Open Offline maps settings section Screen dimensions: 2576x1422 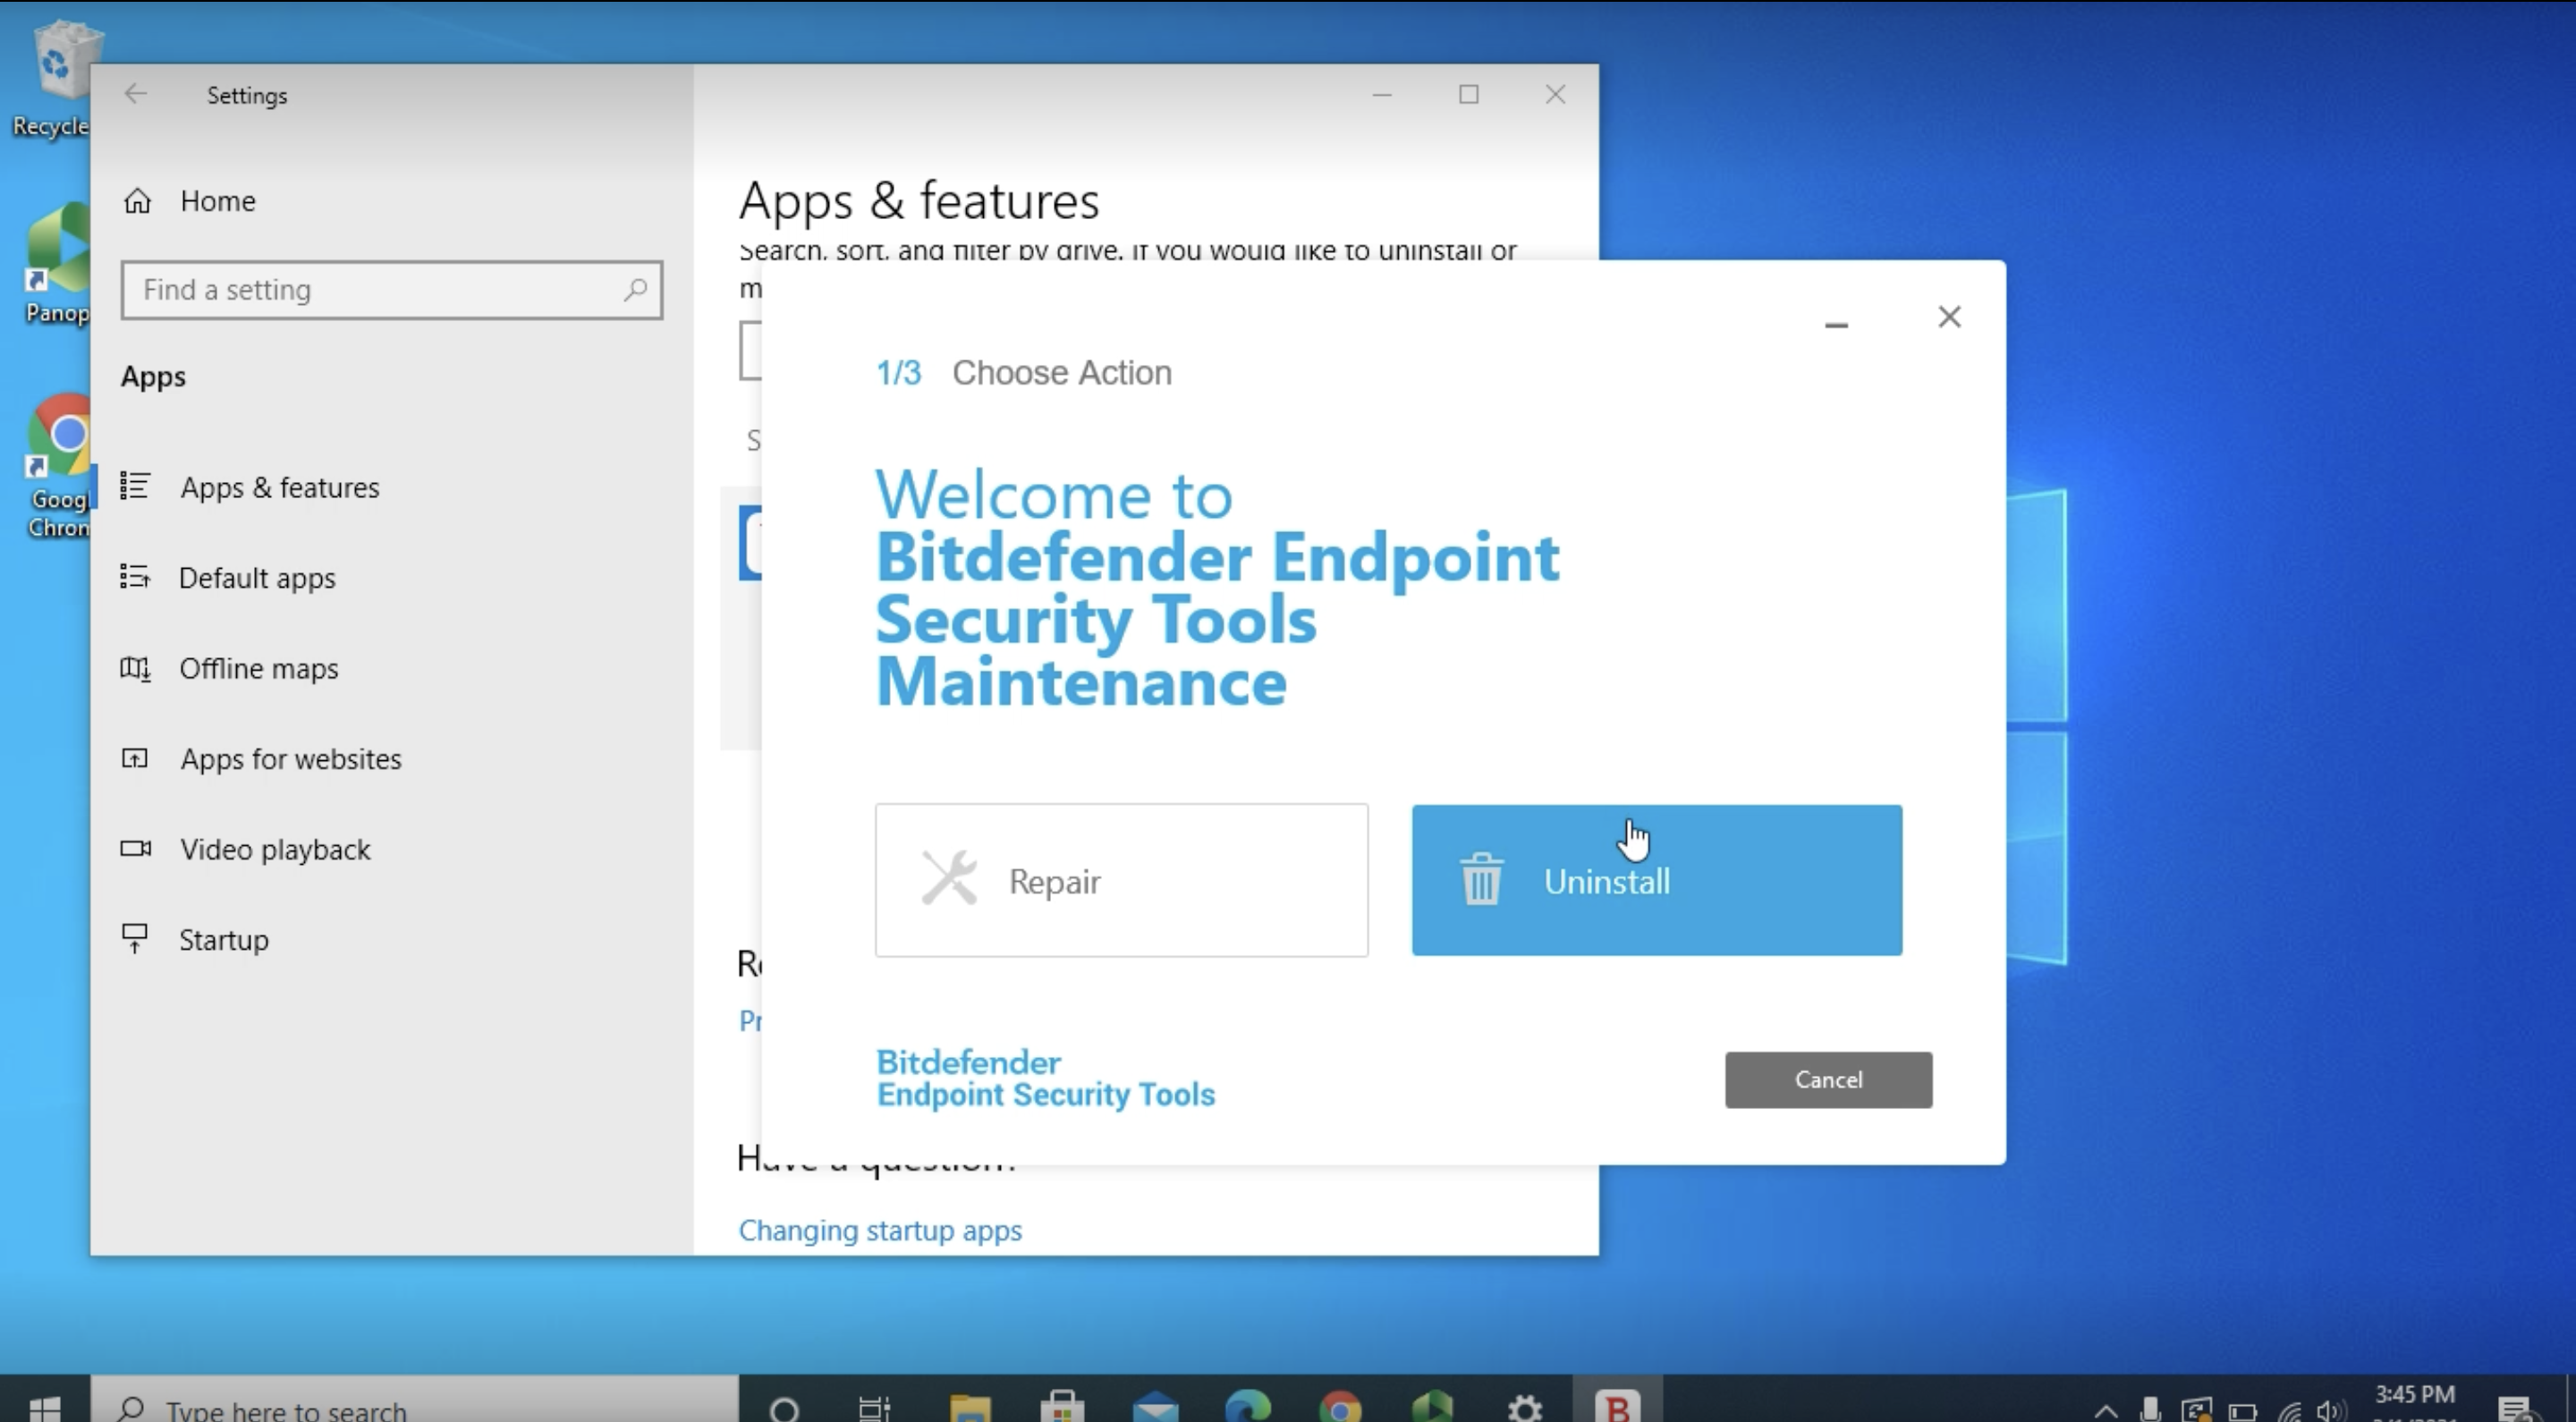tap(261, 667)
